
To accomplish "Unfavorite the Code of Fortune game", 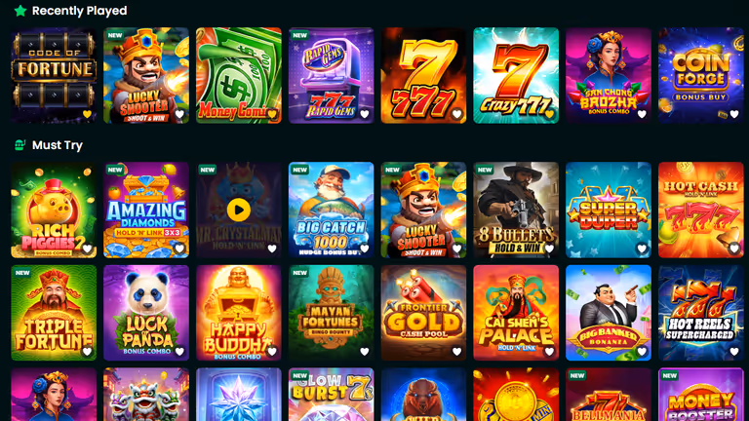I will (x=87, y=114).
